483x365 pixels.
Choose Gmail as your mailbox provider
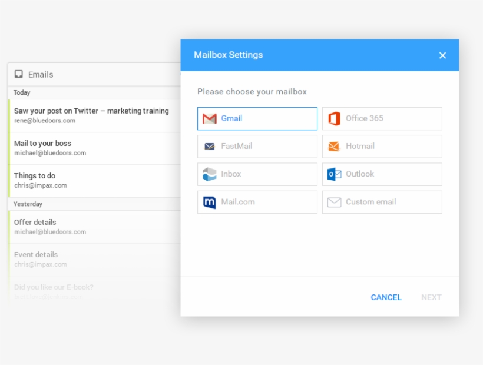point(257,118)
